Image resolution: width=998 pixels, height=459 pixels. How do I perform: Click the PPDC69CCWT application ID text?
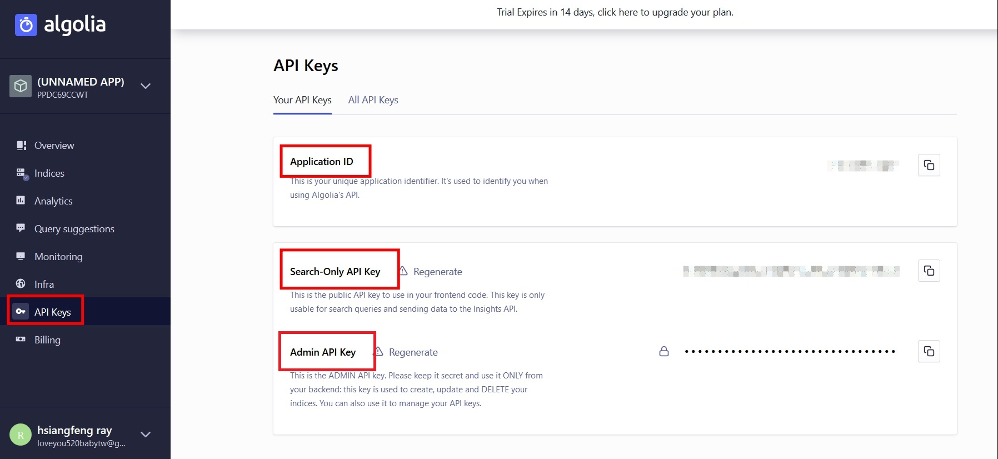63,95
